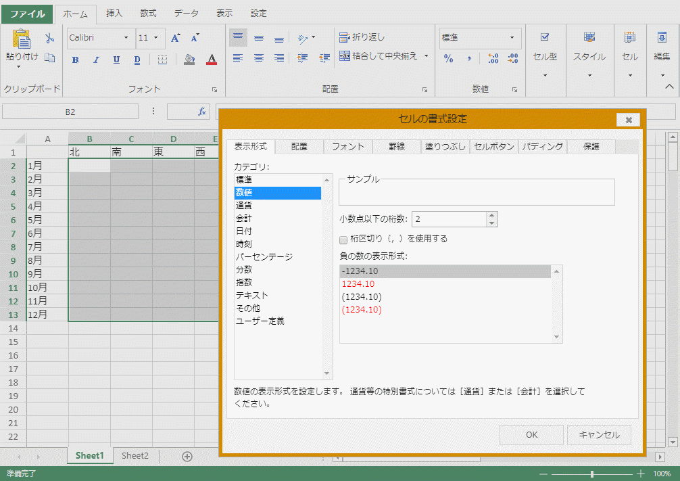The image size is (680, 481).
Task: Open the 標準 number format dropdown
Action: point(512,38)
